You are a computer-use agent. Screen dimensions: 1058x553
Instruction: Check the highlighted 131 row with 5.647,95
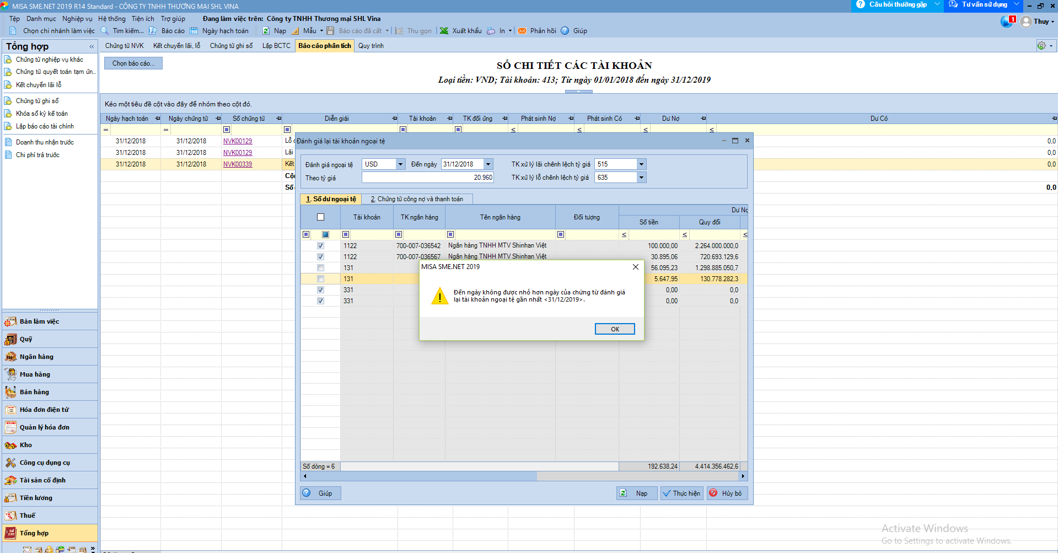321,279
